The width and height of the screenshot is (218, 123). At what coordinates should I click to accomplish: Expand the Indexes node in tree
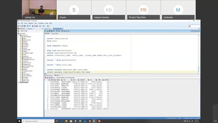(20, 42)
